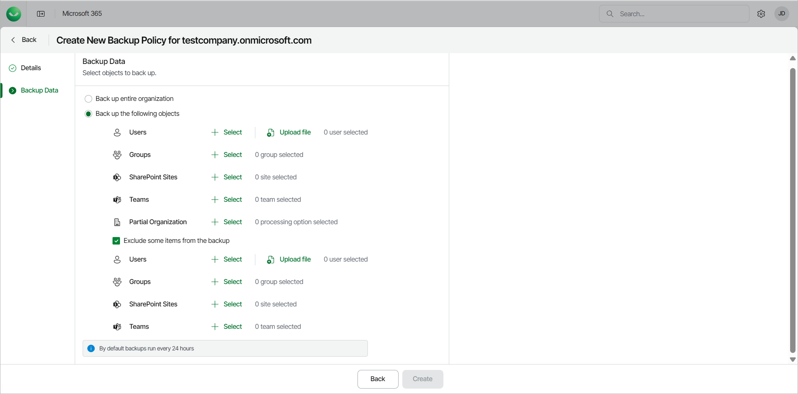Open the Backup Data step
Image resolution: width=798 pixels, height=394 pixels.
coord(39,91)
